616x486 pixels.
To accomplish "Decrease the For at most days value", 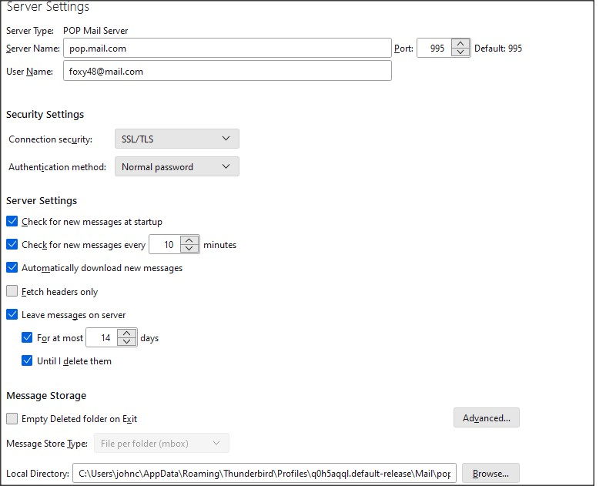I will tap(126, 342).
